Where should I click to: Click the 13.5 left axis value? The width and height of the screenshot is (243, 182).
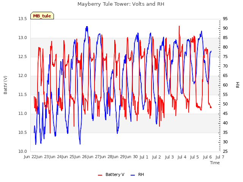[x=22, y=19]
